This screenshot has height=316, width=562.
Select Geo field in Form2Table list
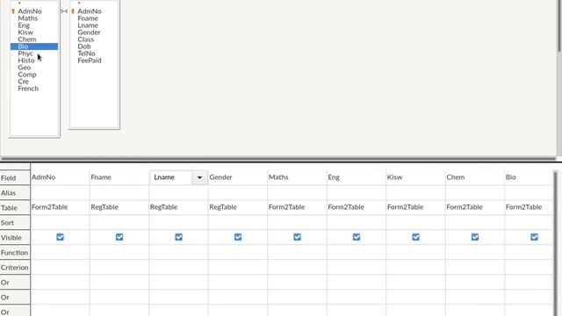click(25, 68)
